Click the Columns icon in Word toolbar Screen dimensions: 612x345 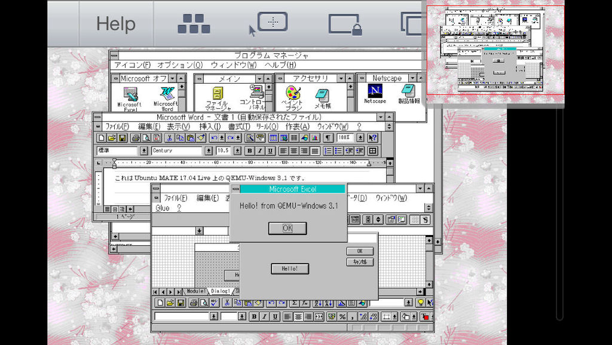pos(294,138)
